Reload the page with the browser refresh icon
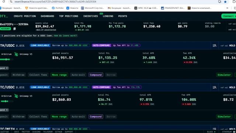 click(x=4, y=1)
